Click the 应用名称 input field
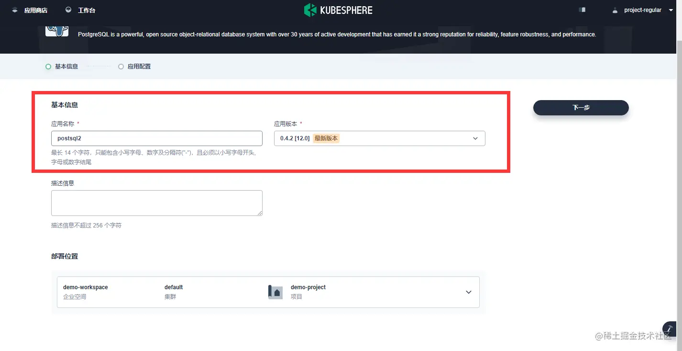This screenshot has height=351, width=682. tap(157, 138)
